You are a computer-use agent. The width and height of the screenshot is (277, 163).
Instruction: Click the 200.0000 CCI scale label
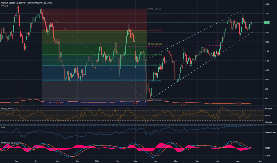(x=268, y=109)
